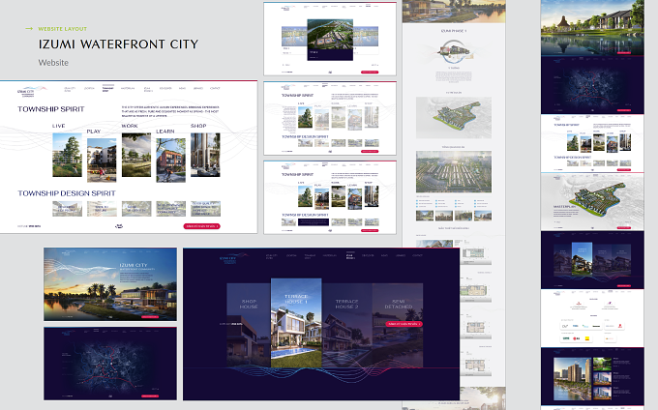658x410 pixels.
Task: Click the 'IZUMI PHASE 1' heading on the long scrolling page
Action: (454, 31)
